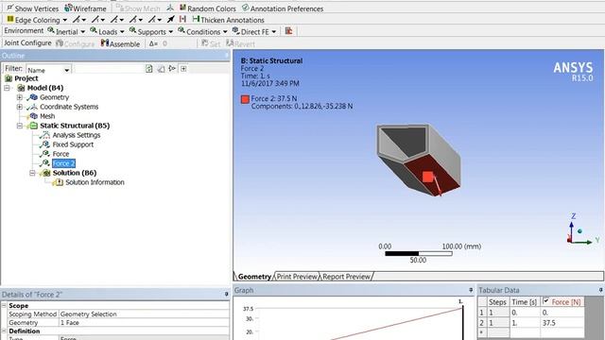Click the Scoping Method value Geometry Selection

144,314
